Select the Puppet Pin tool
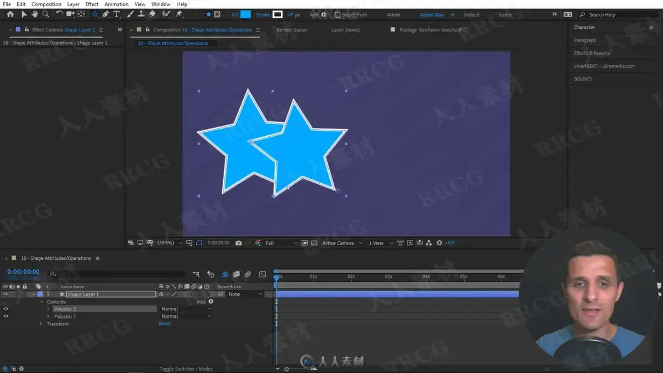Viewport: 663px width, 373px height. [x=179, y=14]
